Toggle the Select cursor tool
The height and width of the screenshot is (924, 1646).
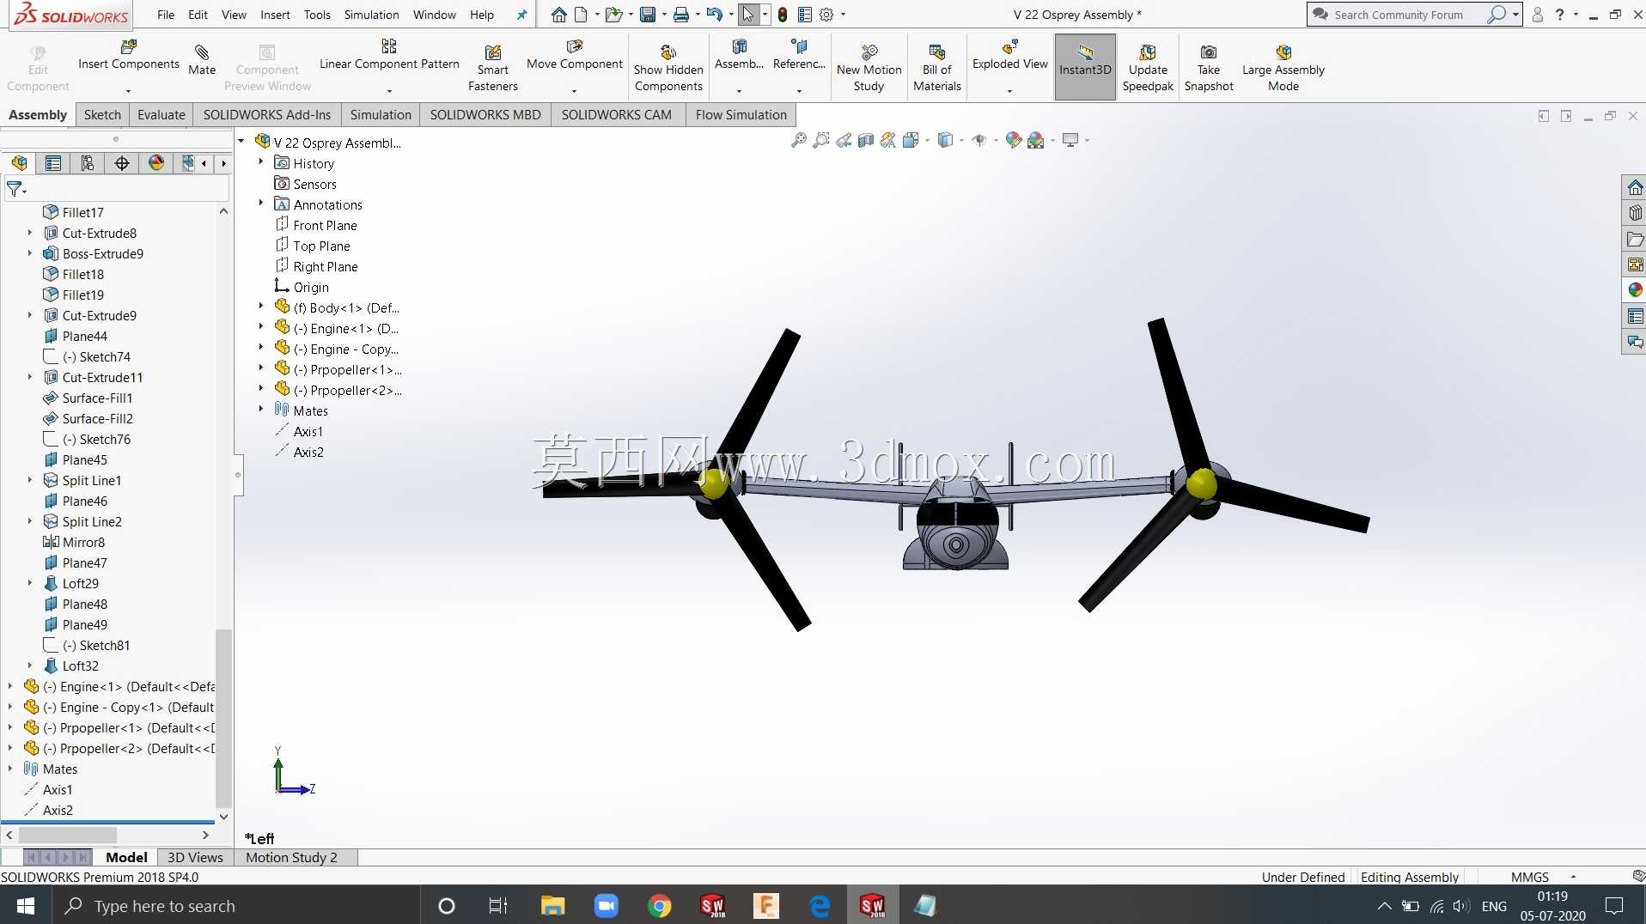coord(748,15)
